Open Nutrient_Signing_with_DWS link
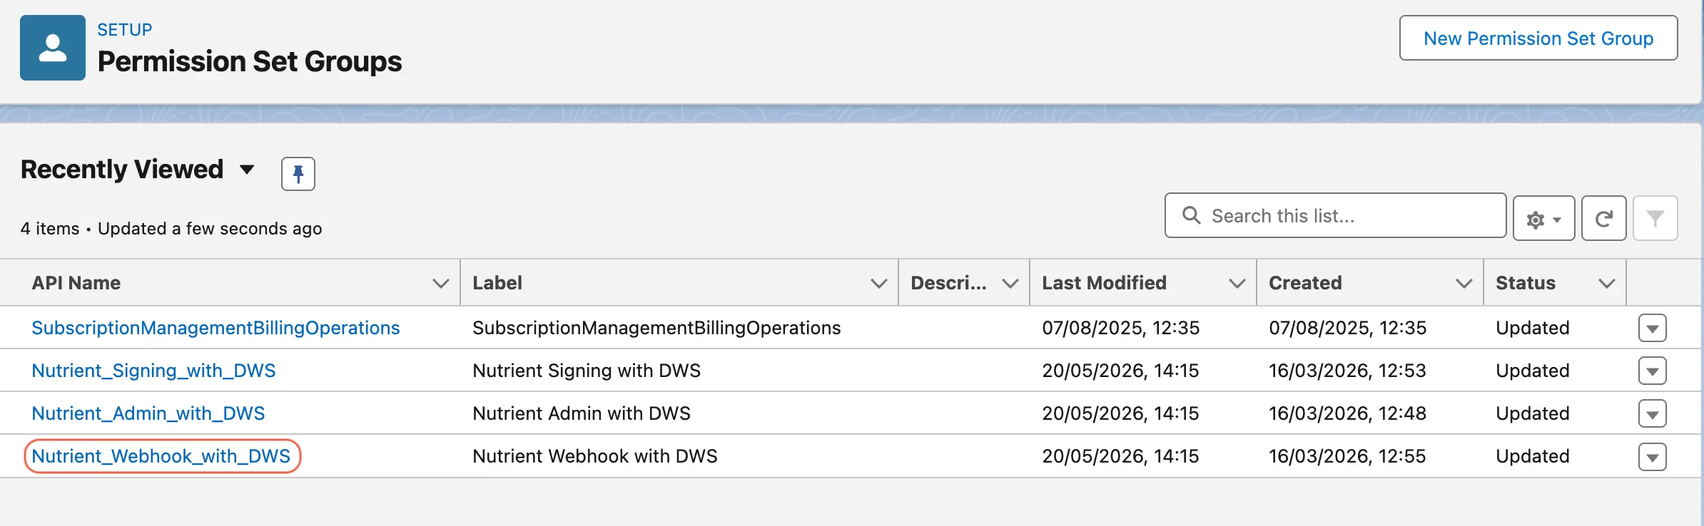1704x526 pixels. [153, 371]
